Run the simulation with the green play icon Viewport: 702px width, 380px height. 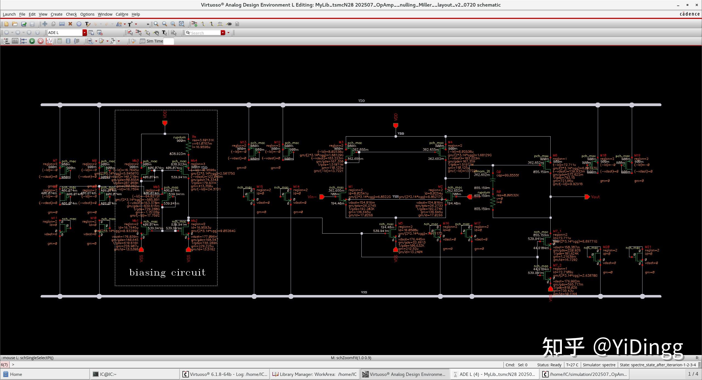coord(32,41)
